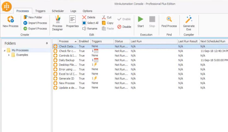Sort by the Enabled column header
The image size is (228, 132).
(x=84, y=41)
